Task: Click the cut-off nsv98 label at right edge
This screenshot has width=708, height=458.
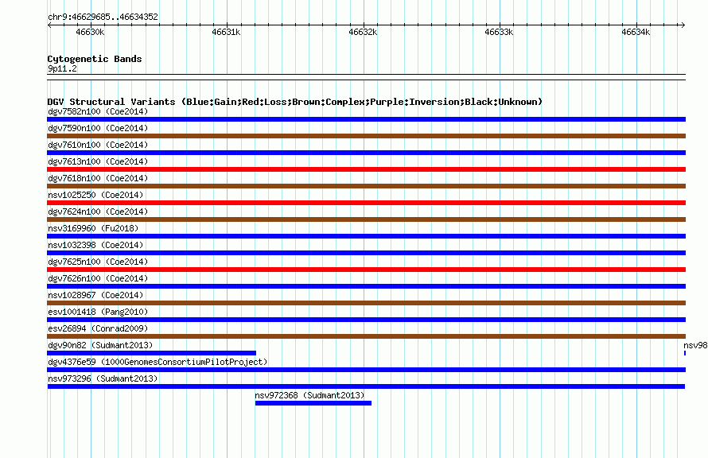Action: point(695,345)
